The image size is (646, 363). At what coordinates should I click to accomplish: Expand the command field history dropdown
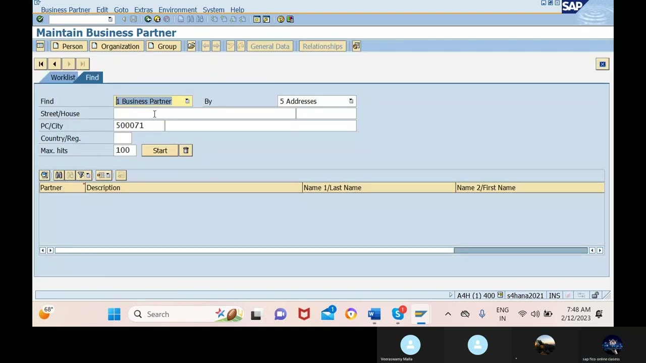[110, 19]
